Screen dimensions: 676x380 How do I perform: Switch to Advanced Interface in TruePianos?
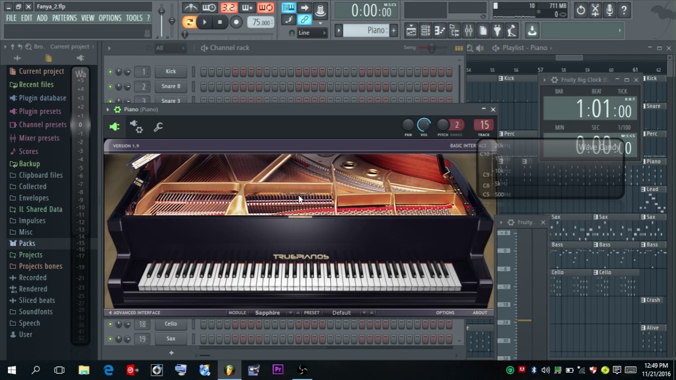135,312
